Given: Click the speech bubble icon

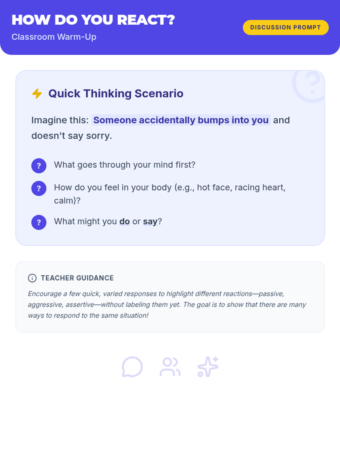Looking at the screenshot, I should [132, 367].
